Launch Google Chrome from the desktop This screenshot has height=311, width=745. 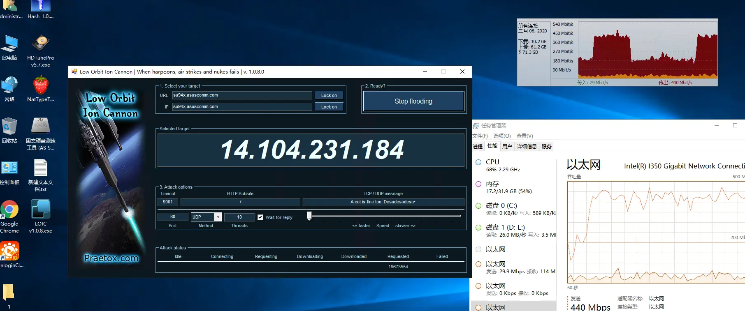9,217
